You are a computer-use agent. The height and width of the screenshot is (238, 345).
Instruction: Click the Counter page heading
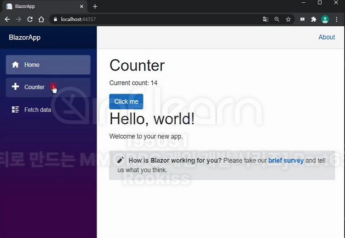137,66
